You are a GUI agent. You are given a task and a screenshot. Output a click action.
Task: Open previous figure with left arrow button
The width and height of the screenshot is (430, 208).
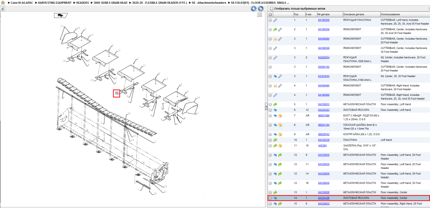click(254, 9)
